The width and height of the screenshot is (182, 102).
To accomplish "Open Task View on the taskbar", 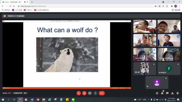I will pyautogui.click(x=14, y=99).
